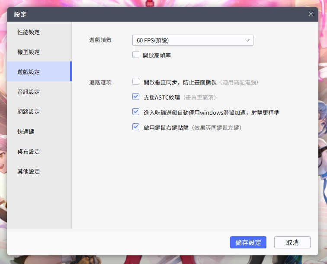Switch to the 機型設定 tab
Screen dimensions: 327x264
29,52
